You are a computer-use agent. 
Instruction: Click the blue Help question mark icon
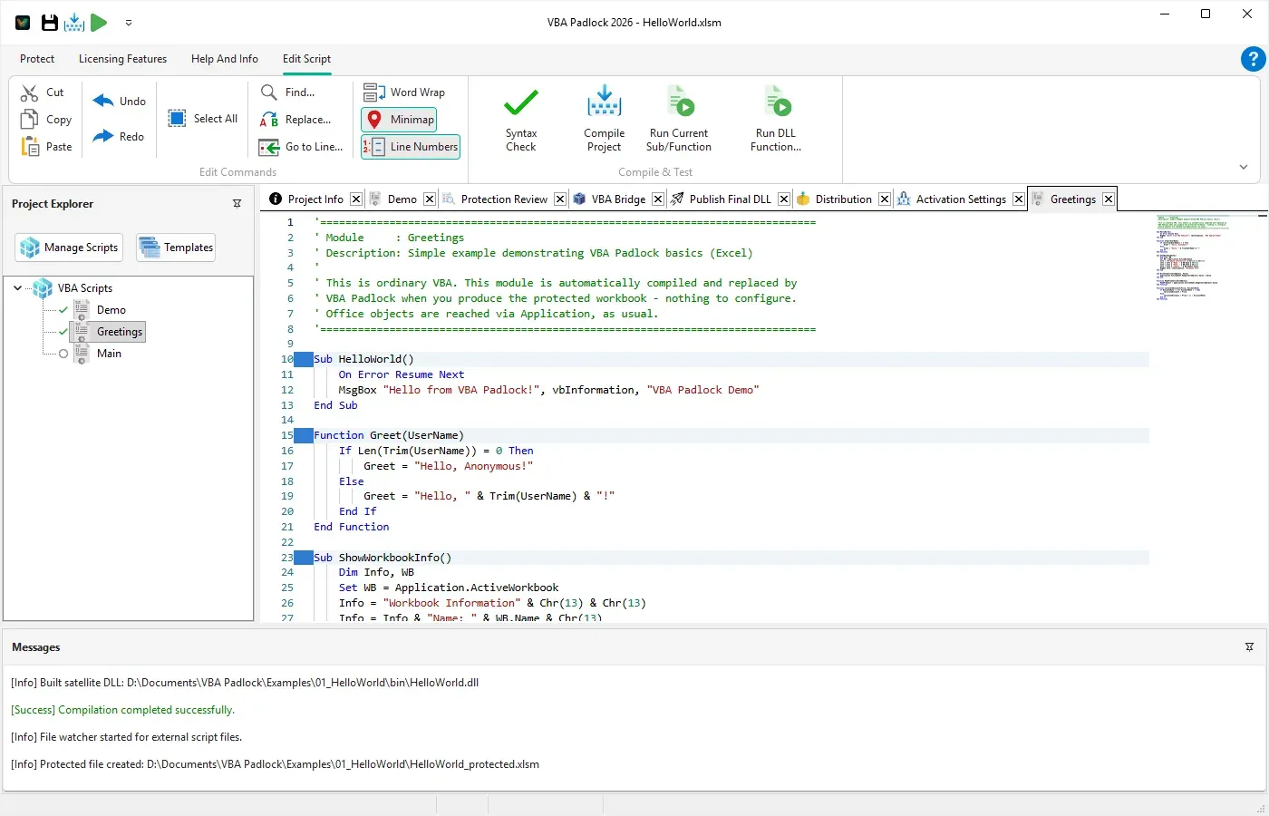[x=1253, y=59]
